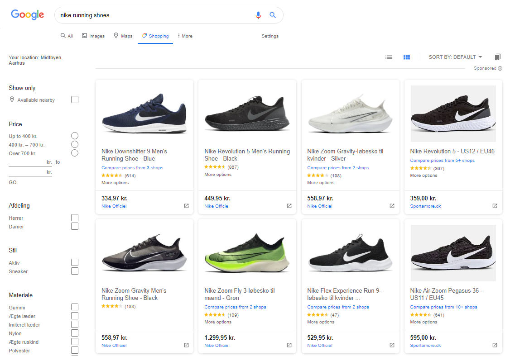This screenshot has height=356, width=510.
Task: Check the Ægte læder material filter
Action: tap(75, 316)
